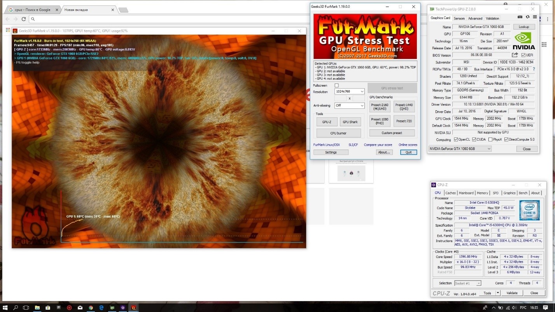This screenshot has height=312, width=555.
Task: Open Microsoft Store taskbar icon
Action: (48, 308)
